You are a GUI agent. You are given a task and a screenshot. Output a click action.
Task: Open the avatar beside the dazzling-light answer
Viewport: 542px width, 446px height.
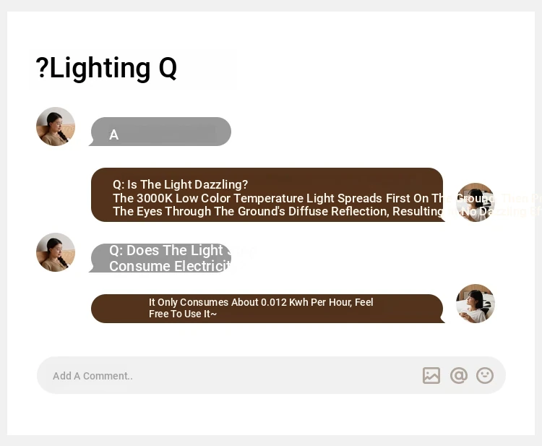(476, 202)
